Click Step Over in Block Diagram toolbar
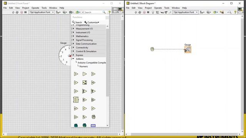The height and width of the screenshot is (138, 246). click(166, 12)
